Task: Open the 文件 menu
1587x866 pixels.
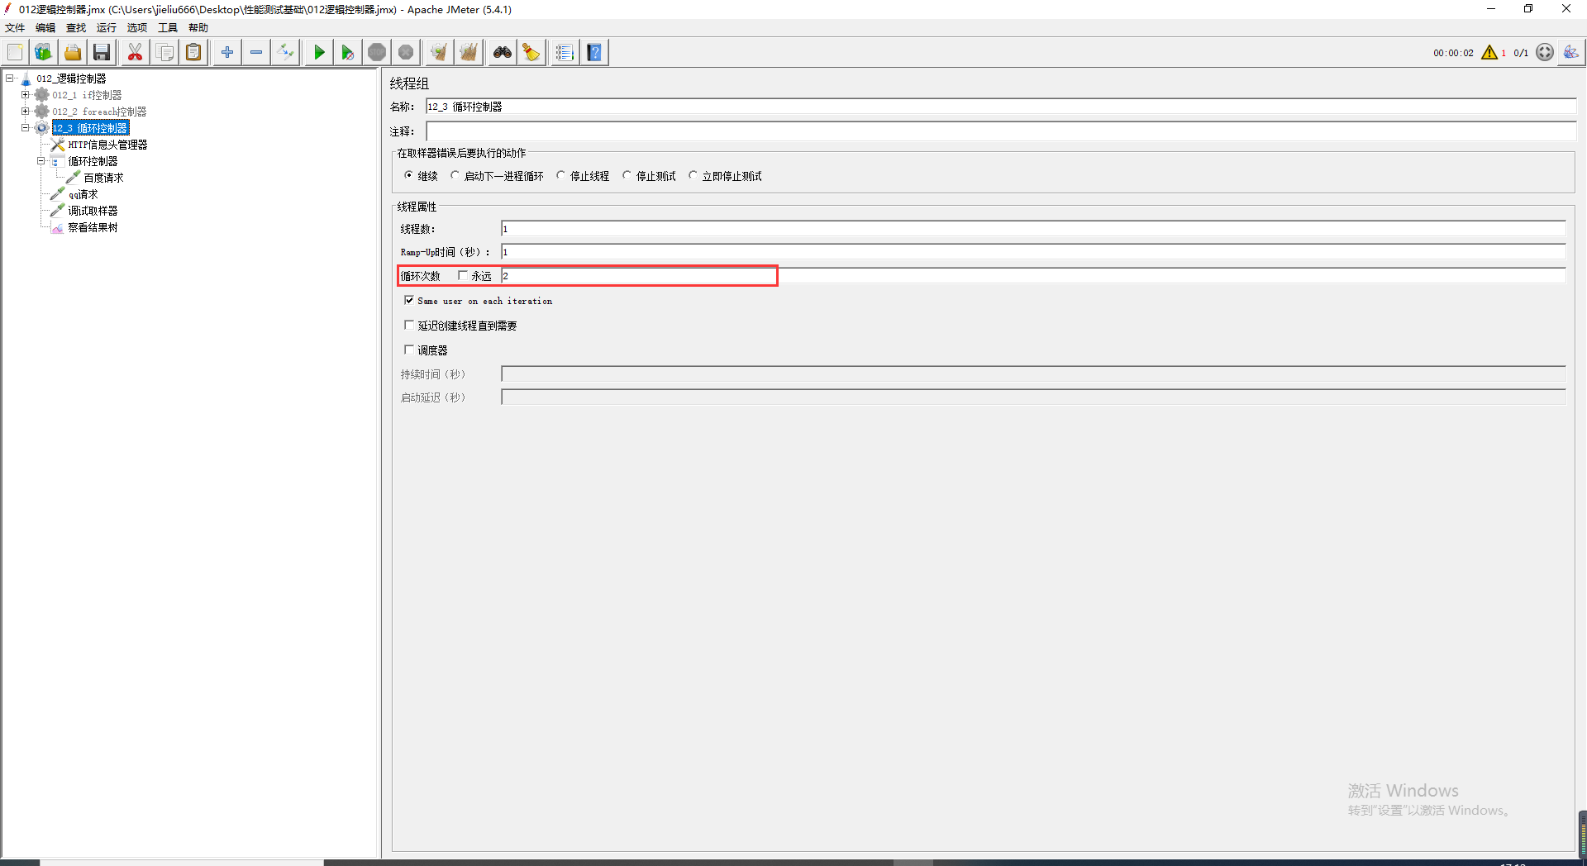Action: coord(15,27)
